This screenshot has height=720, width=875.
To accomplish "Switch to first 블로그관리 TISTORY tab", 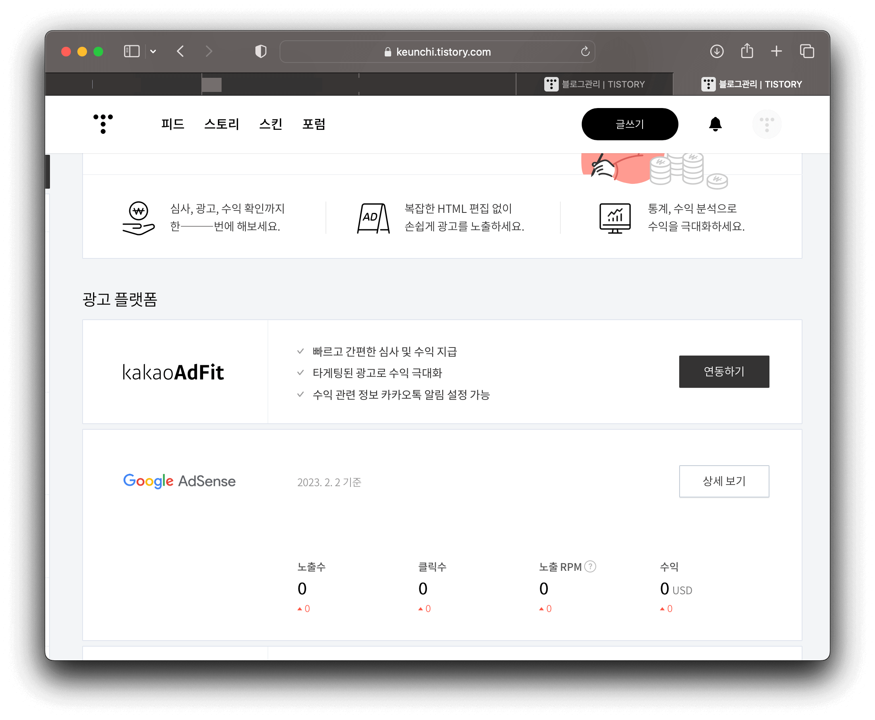I will (x=594, y=84).
